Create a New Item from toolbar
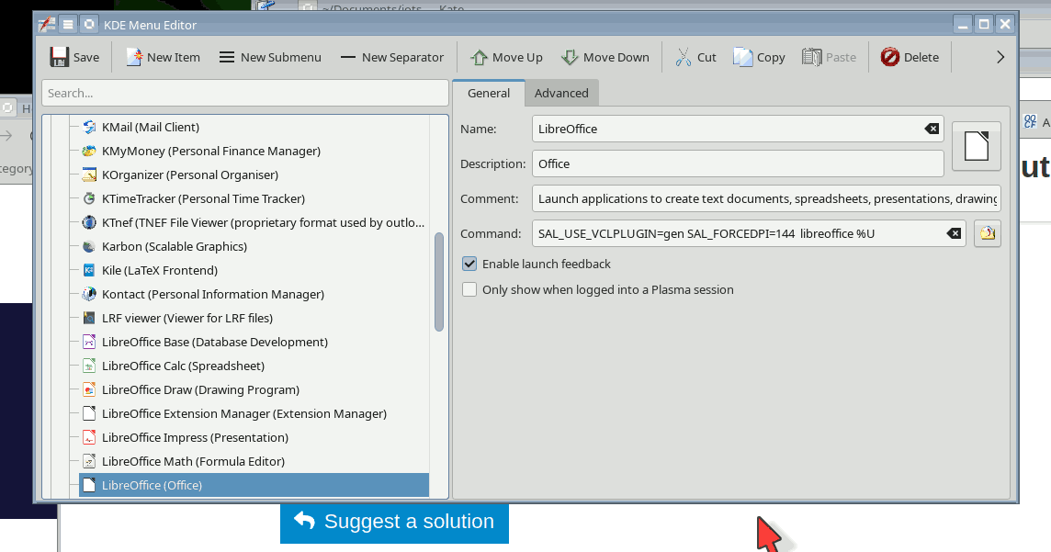The height and width of the screenshot is (552, 1051). pos(163,57)
